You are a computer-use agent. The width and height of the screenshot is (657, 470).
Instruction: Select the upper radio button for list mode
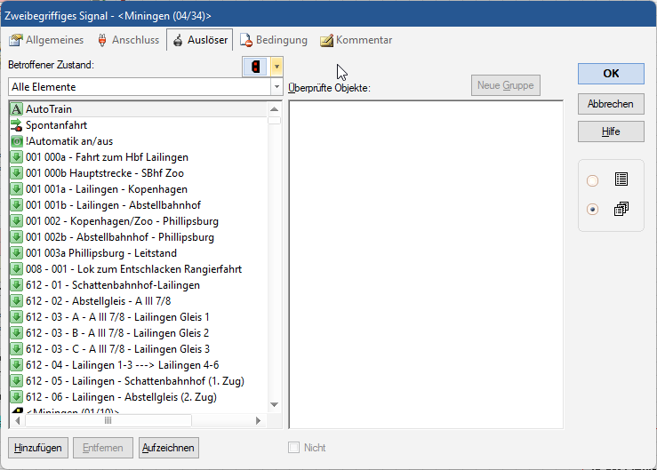[x=593, y=180]
